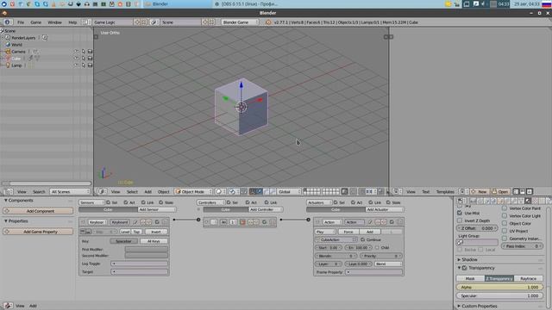Toggle the Continue checkbox
This screenshot has height=310, width=552.
[x=363, y=239]
